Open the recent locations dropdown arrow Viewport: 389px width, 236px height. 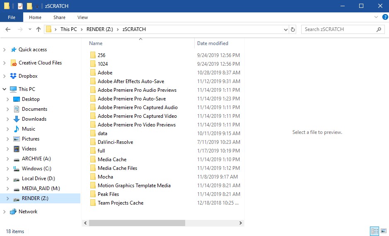coord(30,29)
